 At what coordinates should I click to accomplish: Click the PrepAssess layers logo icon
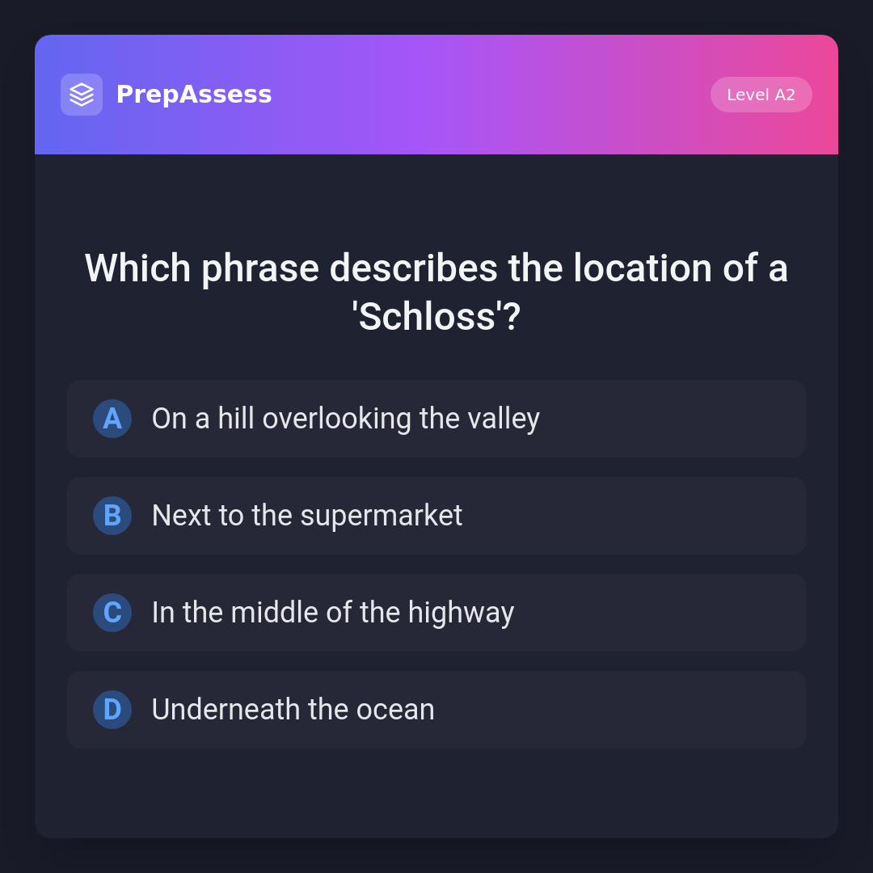[82, 95]
